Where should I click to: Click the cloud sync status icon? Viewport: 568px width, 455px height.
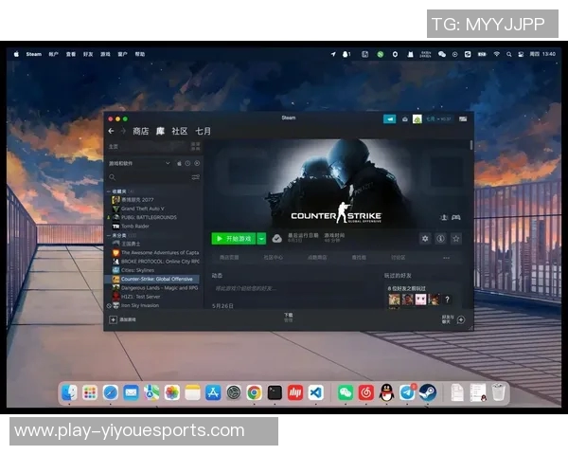coord(277,239)
